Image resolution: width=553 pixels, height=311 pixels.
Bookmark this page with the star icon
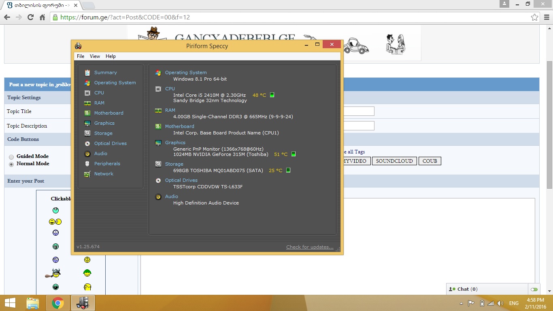(x=535, y=17)
